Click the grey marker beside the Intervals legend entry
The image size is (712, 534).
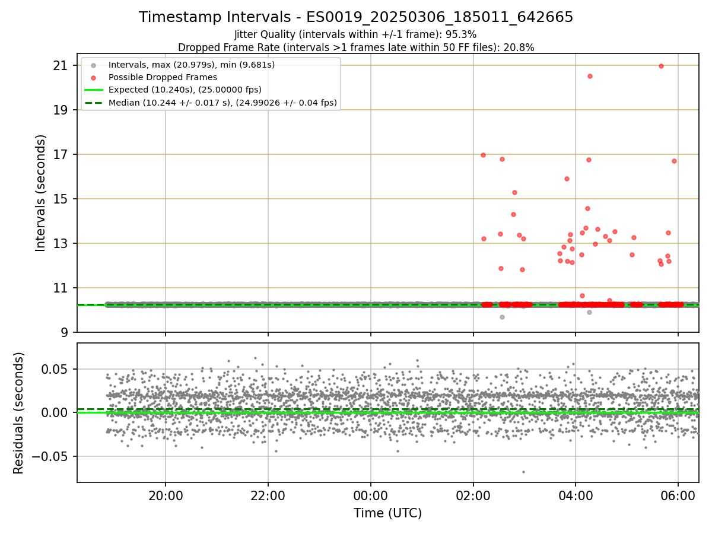pos(93,65)
